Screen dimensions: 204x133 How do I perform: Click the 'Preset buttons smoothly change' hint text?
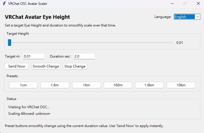[84, 126]
